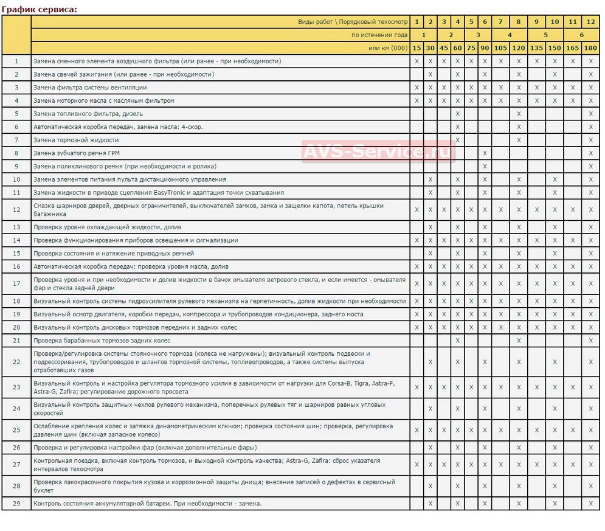
Task: Click row number 29 in the first column
Action: (x=16, y=504)
